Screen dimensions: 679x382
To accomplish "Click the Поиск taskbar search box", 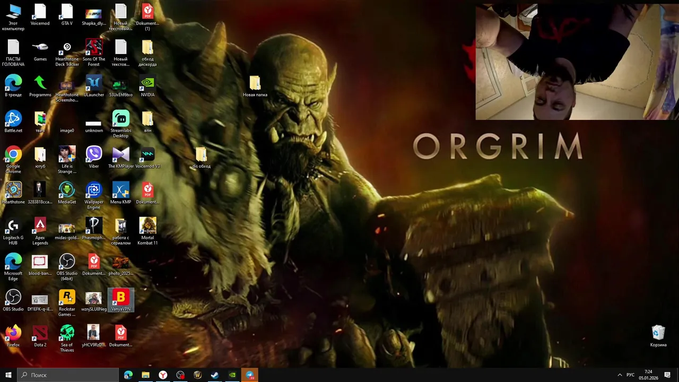I will (68, 375).
